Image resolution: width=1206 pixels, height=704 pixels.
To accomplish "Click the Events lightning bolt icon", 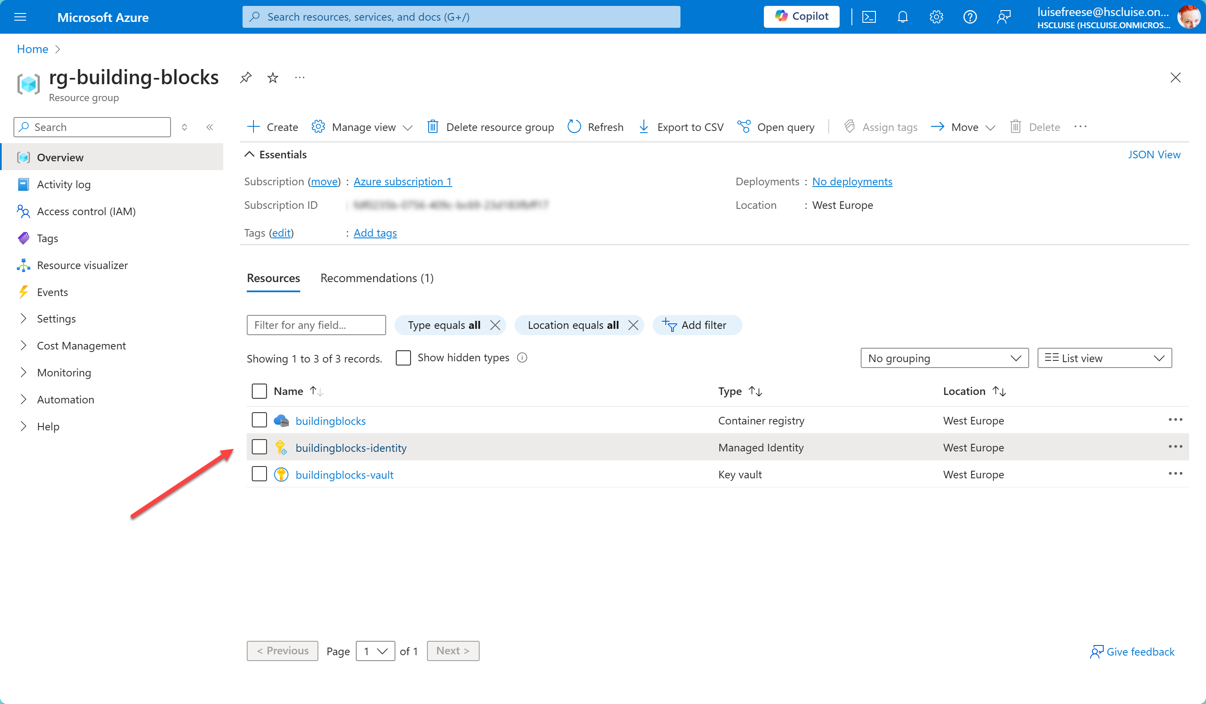I will (23, 292).
